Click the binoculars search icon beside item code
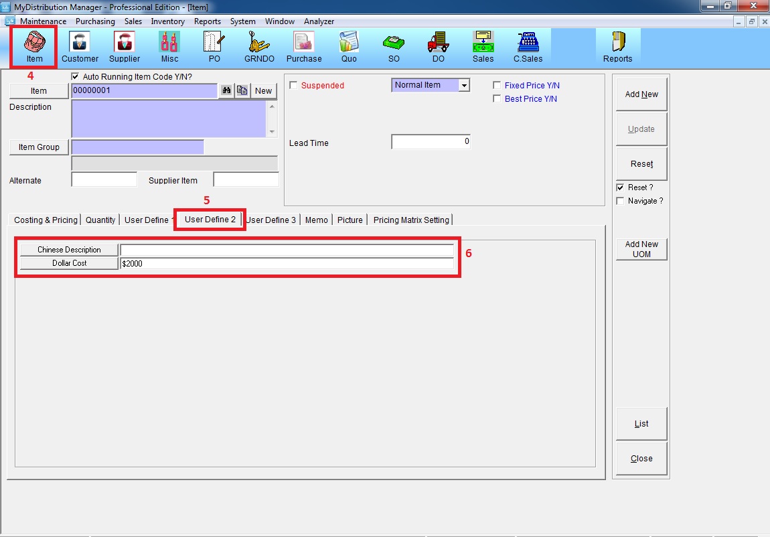 point(226,91)
